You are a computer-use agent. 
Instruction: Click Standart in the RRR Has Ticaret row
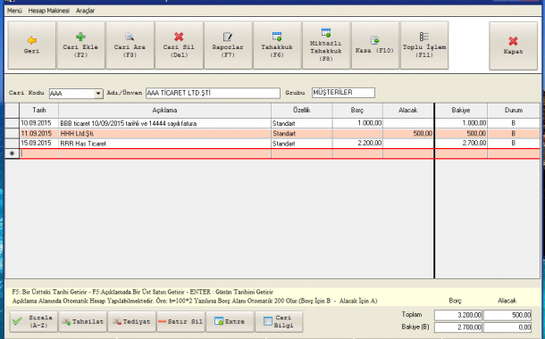tap(302, 144)
